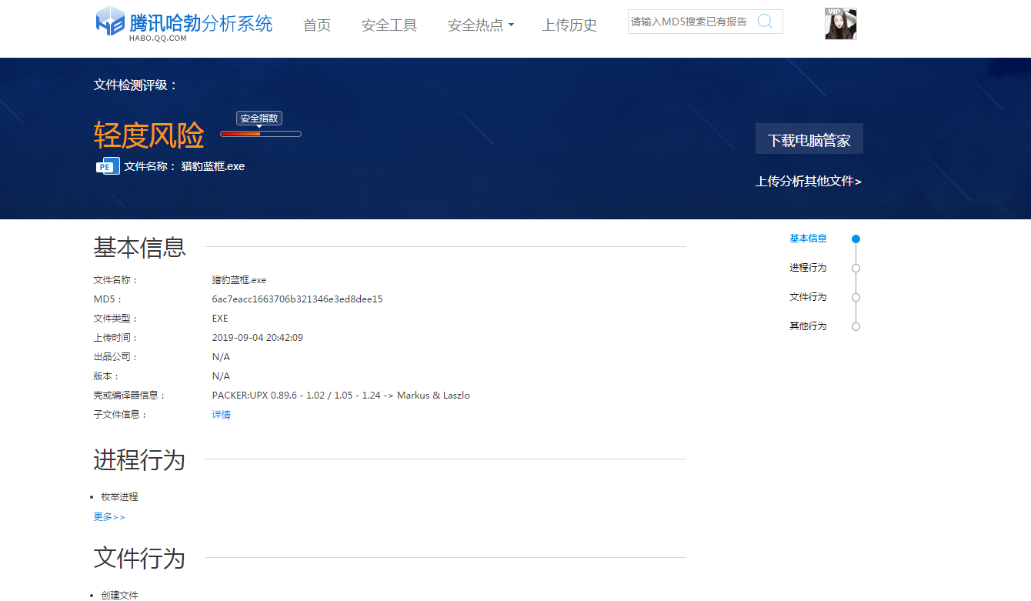Image resolution: width=1031 pixels, height=601 pixels.
Task: Click the 轻度风险 rating text
Action: 149,135
